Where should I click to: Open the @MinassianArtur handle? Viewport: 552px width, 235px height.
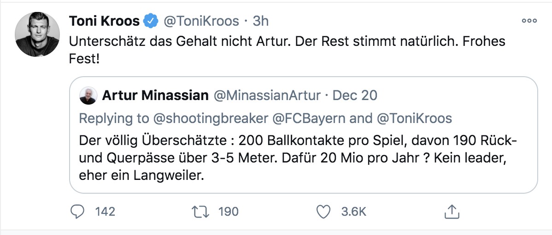266,95
